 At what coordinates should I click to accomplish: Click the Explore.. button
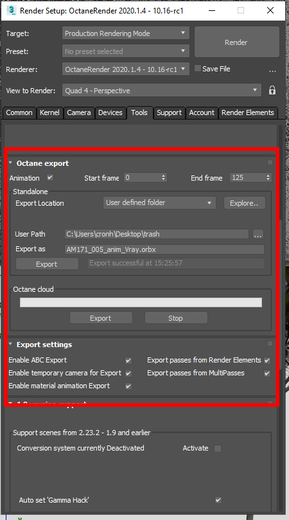coord(244,203)
